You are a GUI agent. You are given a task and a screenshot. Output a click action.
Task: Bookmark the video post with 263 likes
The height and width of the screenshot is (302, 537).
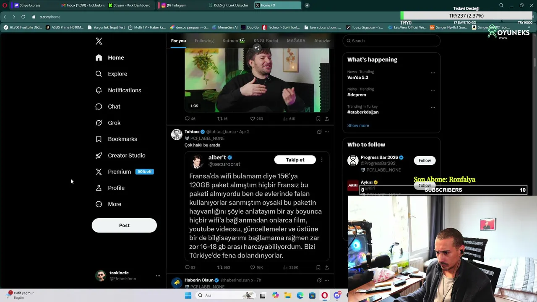coord(318,119)
